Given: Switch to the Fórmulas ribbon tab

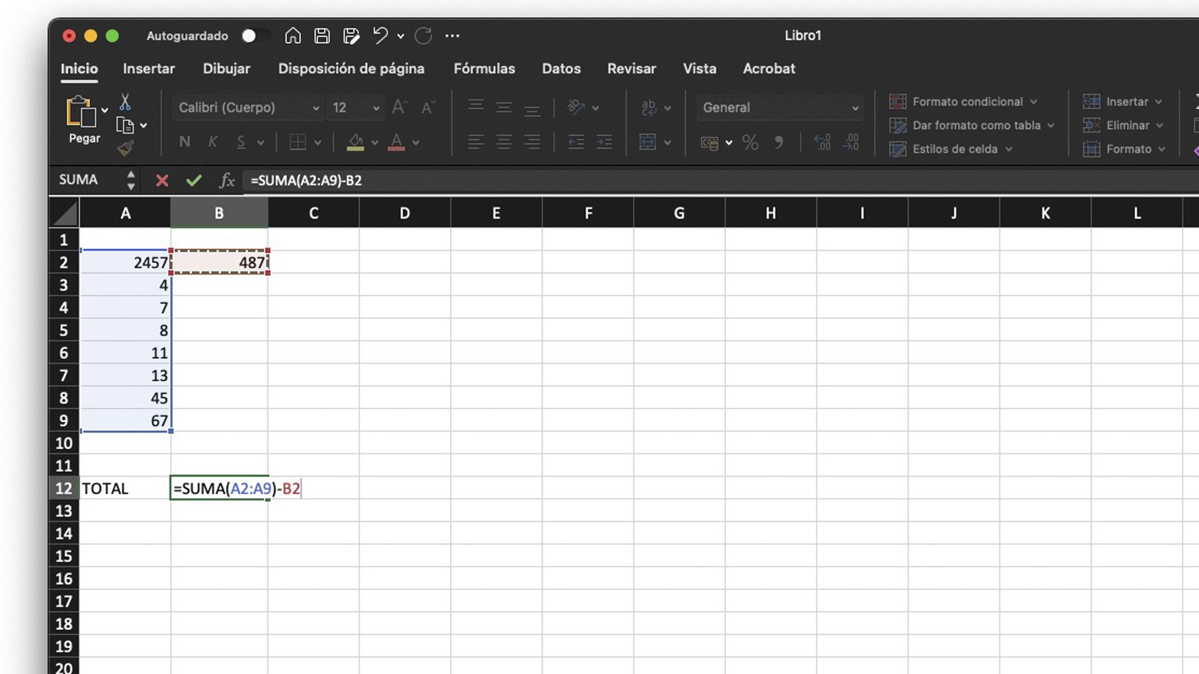Looking at the screenshot, I should (x=484, y=69).
